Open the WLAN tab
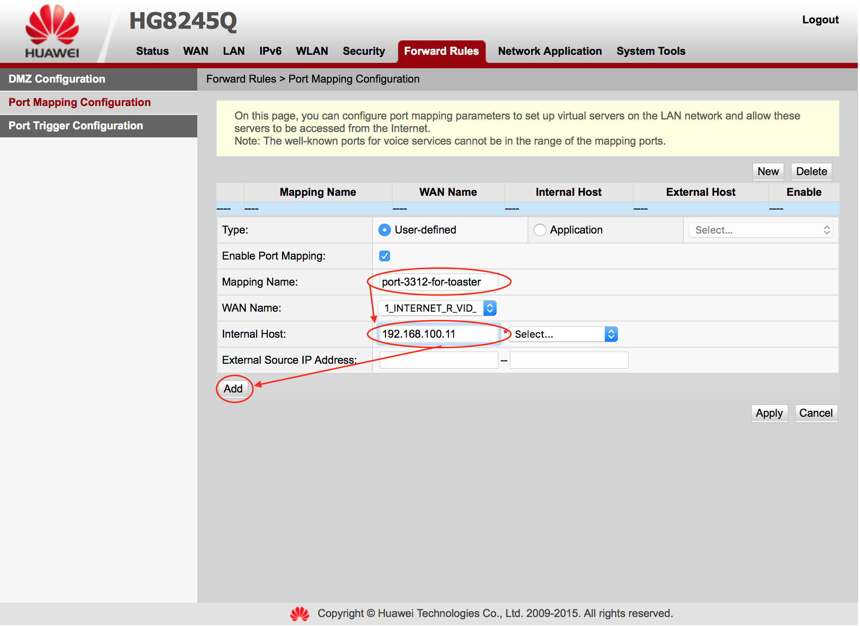Screen dimensions: 860x626 pyautogui.click(x=312, y=51)
